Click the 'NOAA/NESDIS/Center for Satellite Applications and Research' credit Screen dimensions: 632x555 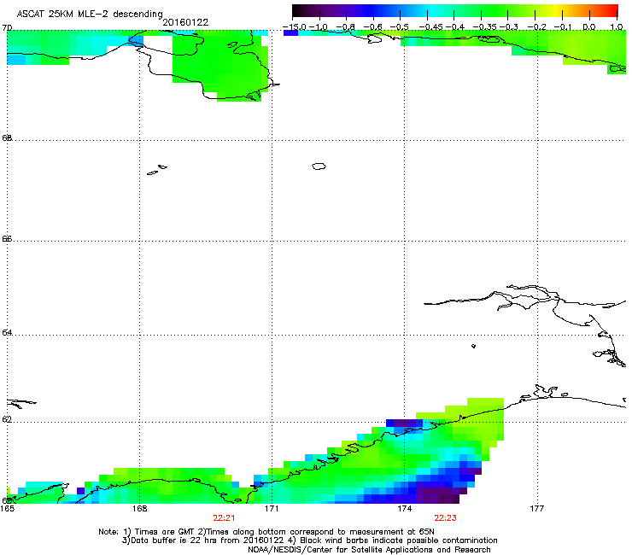point(369,550)
